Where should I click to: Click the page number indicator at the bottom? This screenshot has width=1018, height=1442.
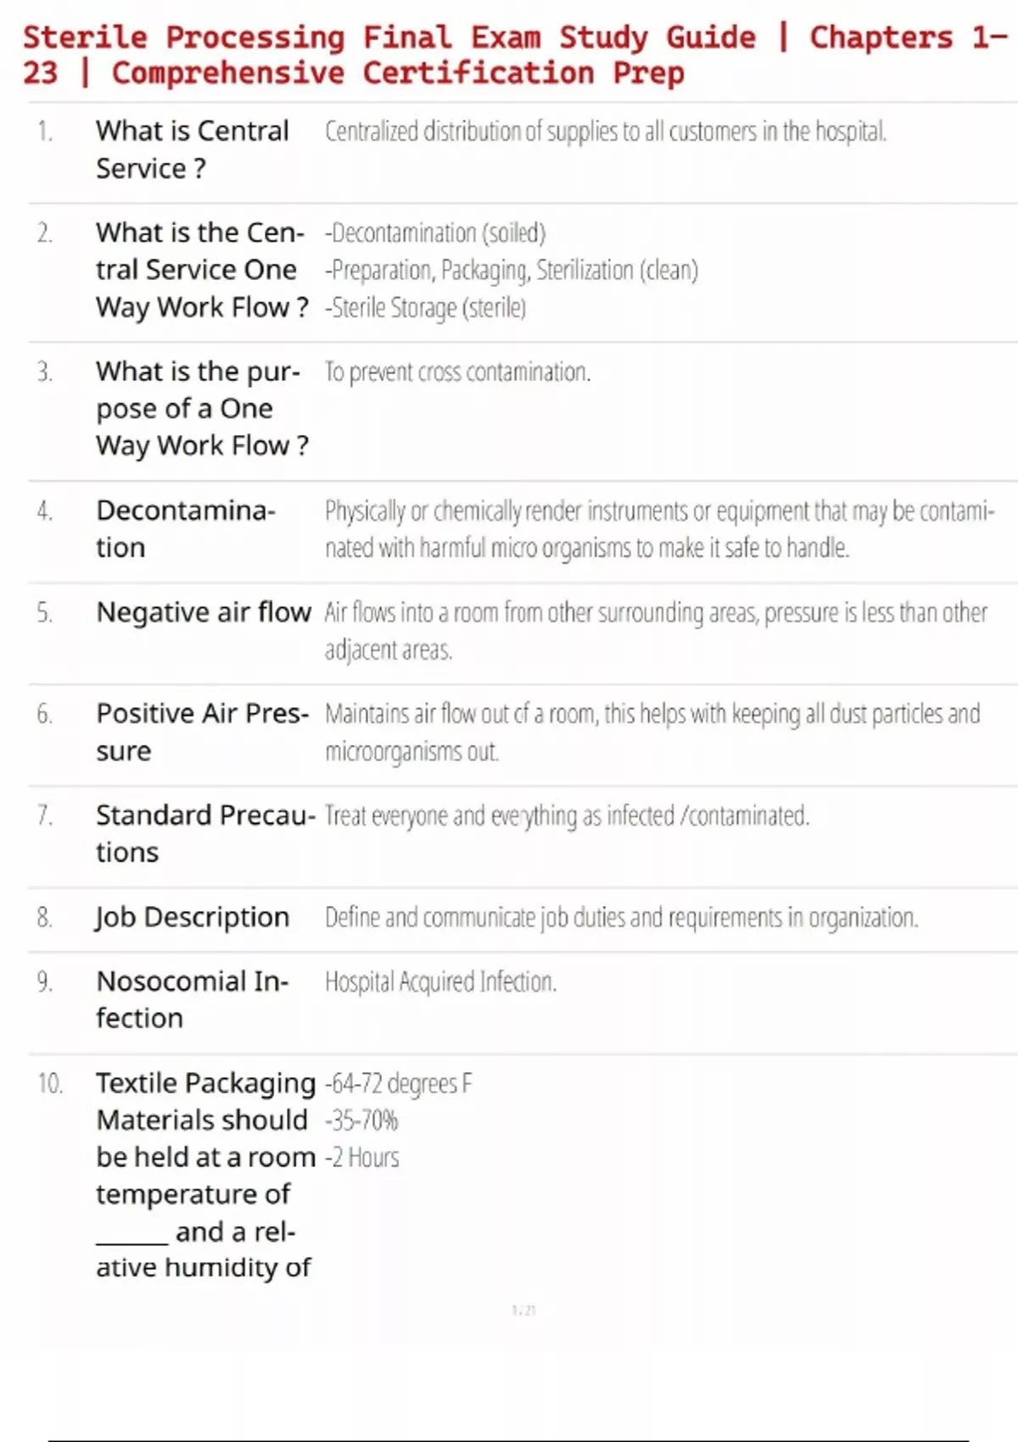[x=523, y=1311]
